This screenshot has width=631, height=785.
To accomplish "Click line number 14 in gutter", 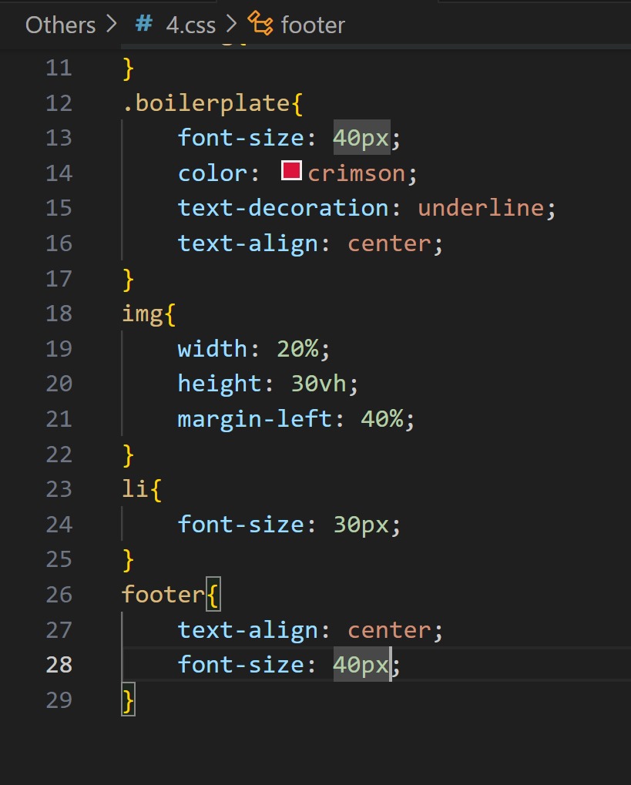I will pos(59,173).
